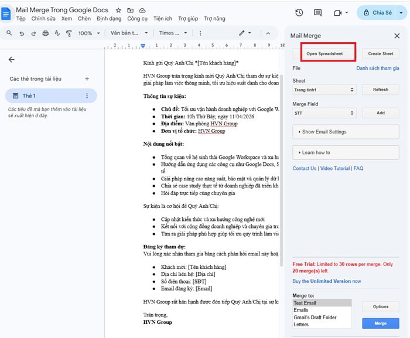Check cloud save status icon
Screen dimensions: 410x338
[x=142, y=10]
